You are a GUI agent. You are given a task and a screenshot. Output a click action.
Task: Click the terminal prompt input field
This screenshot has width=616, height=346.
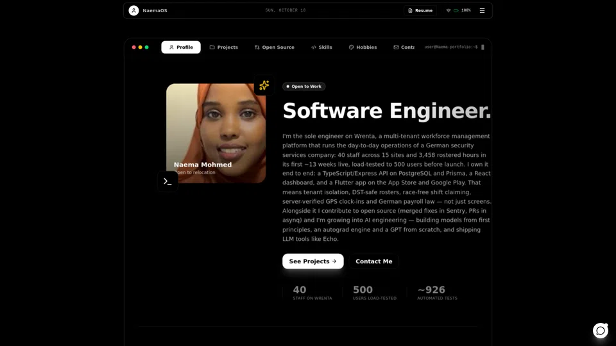[454, 47]
